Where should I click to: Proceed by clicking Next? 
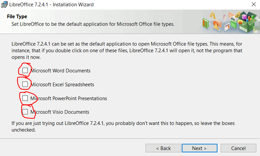(199, 148)
